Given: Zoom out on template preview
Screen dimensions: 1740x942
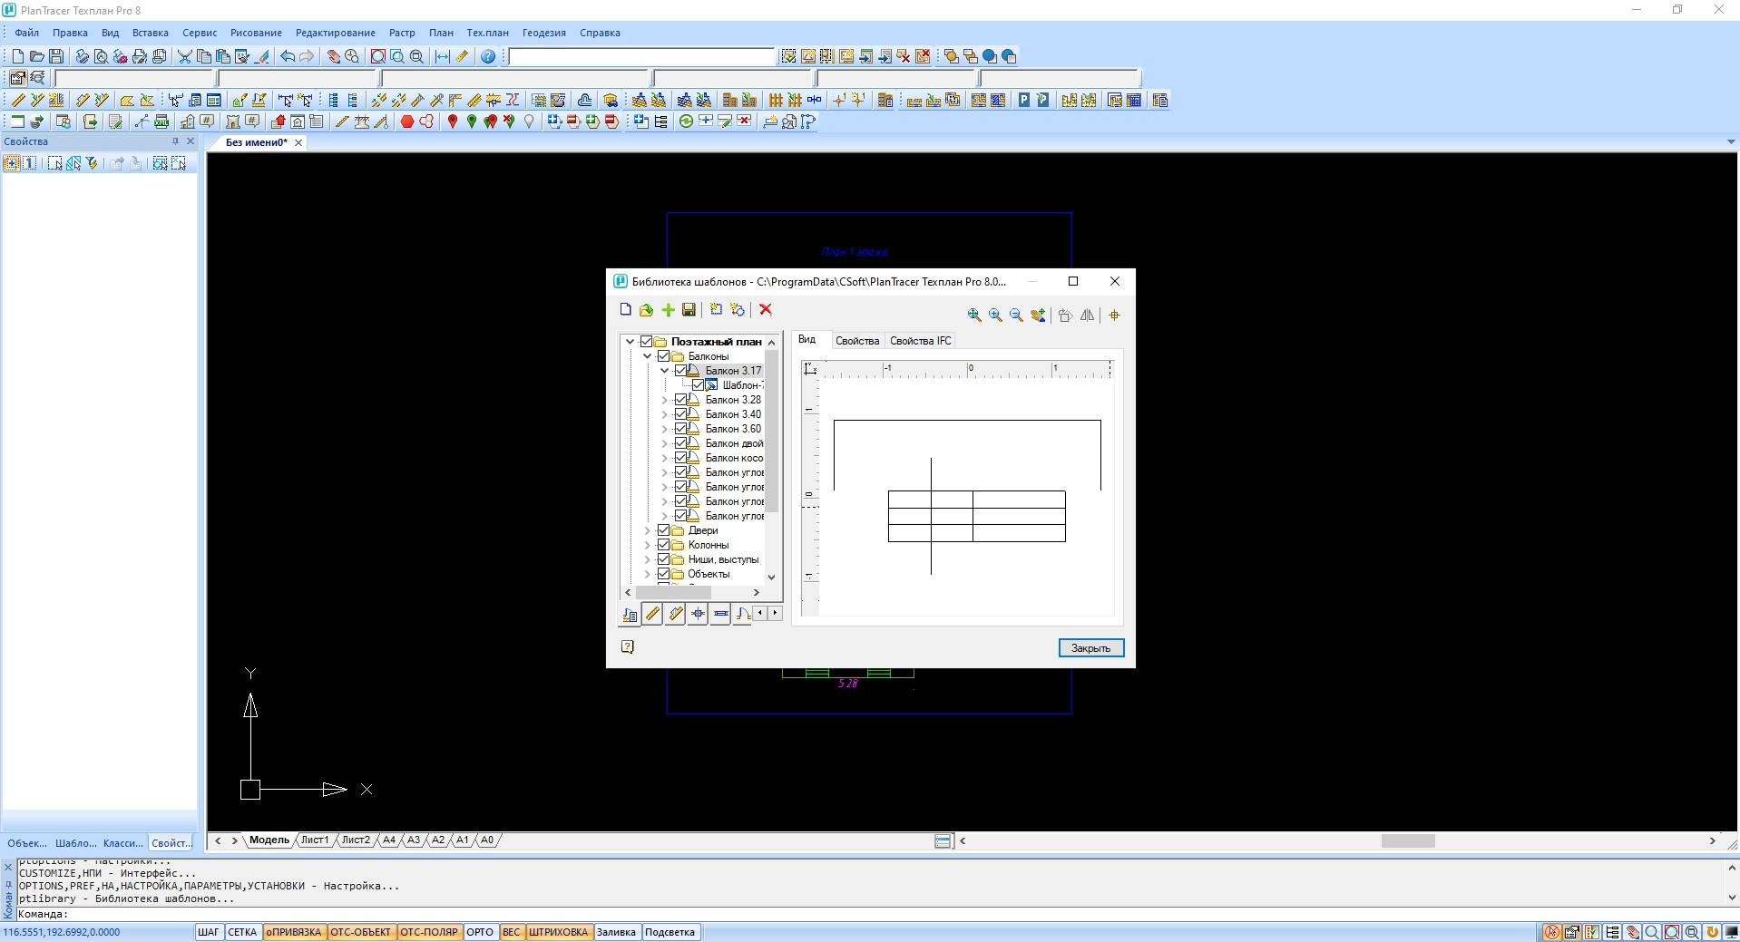Looking at the screenshot, I should (x=1016, y=316).
